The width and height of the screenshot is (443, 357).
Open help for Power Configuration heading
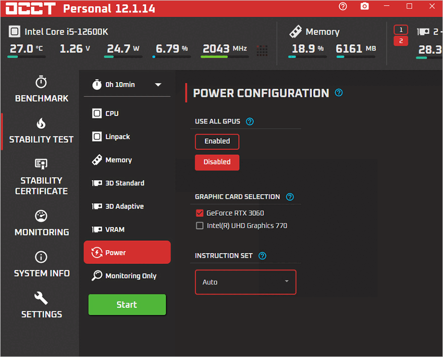(x=338, y=93)
